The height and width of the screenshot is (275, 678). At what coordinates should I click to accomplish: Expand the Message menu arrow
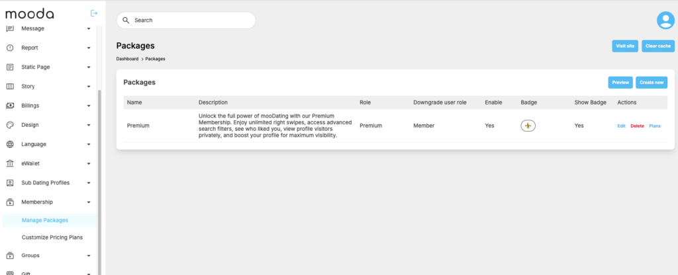point(89,28)
